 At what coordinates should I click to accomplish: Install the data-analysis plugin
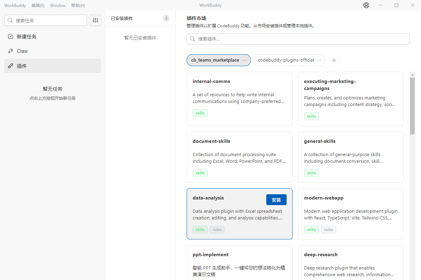276,200
